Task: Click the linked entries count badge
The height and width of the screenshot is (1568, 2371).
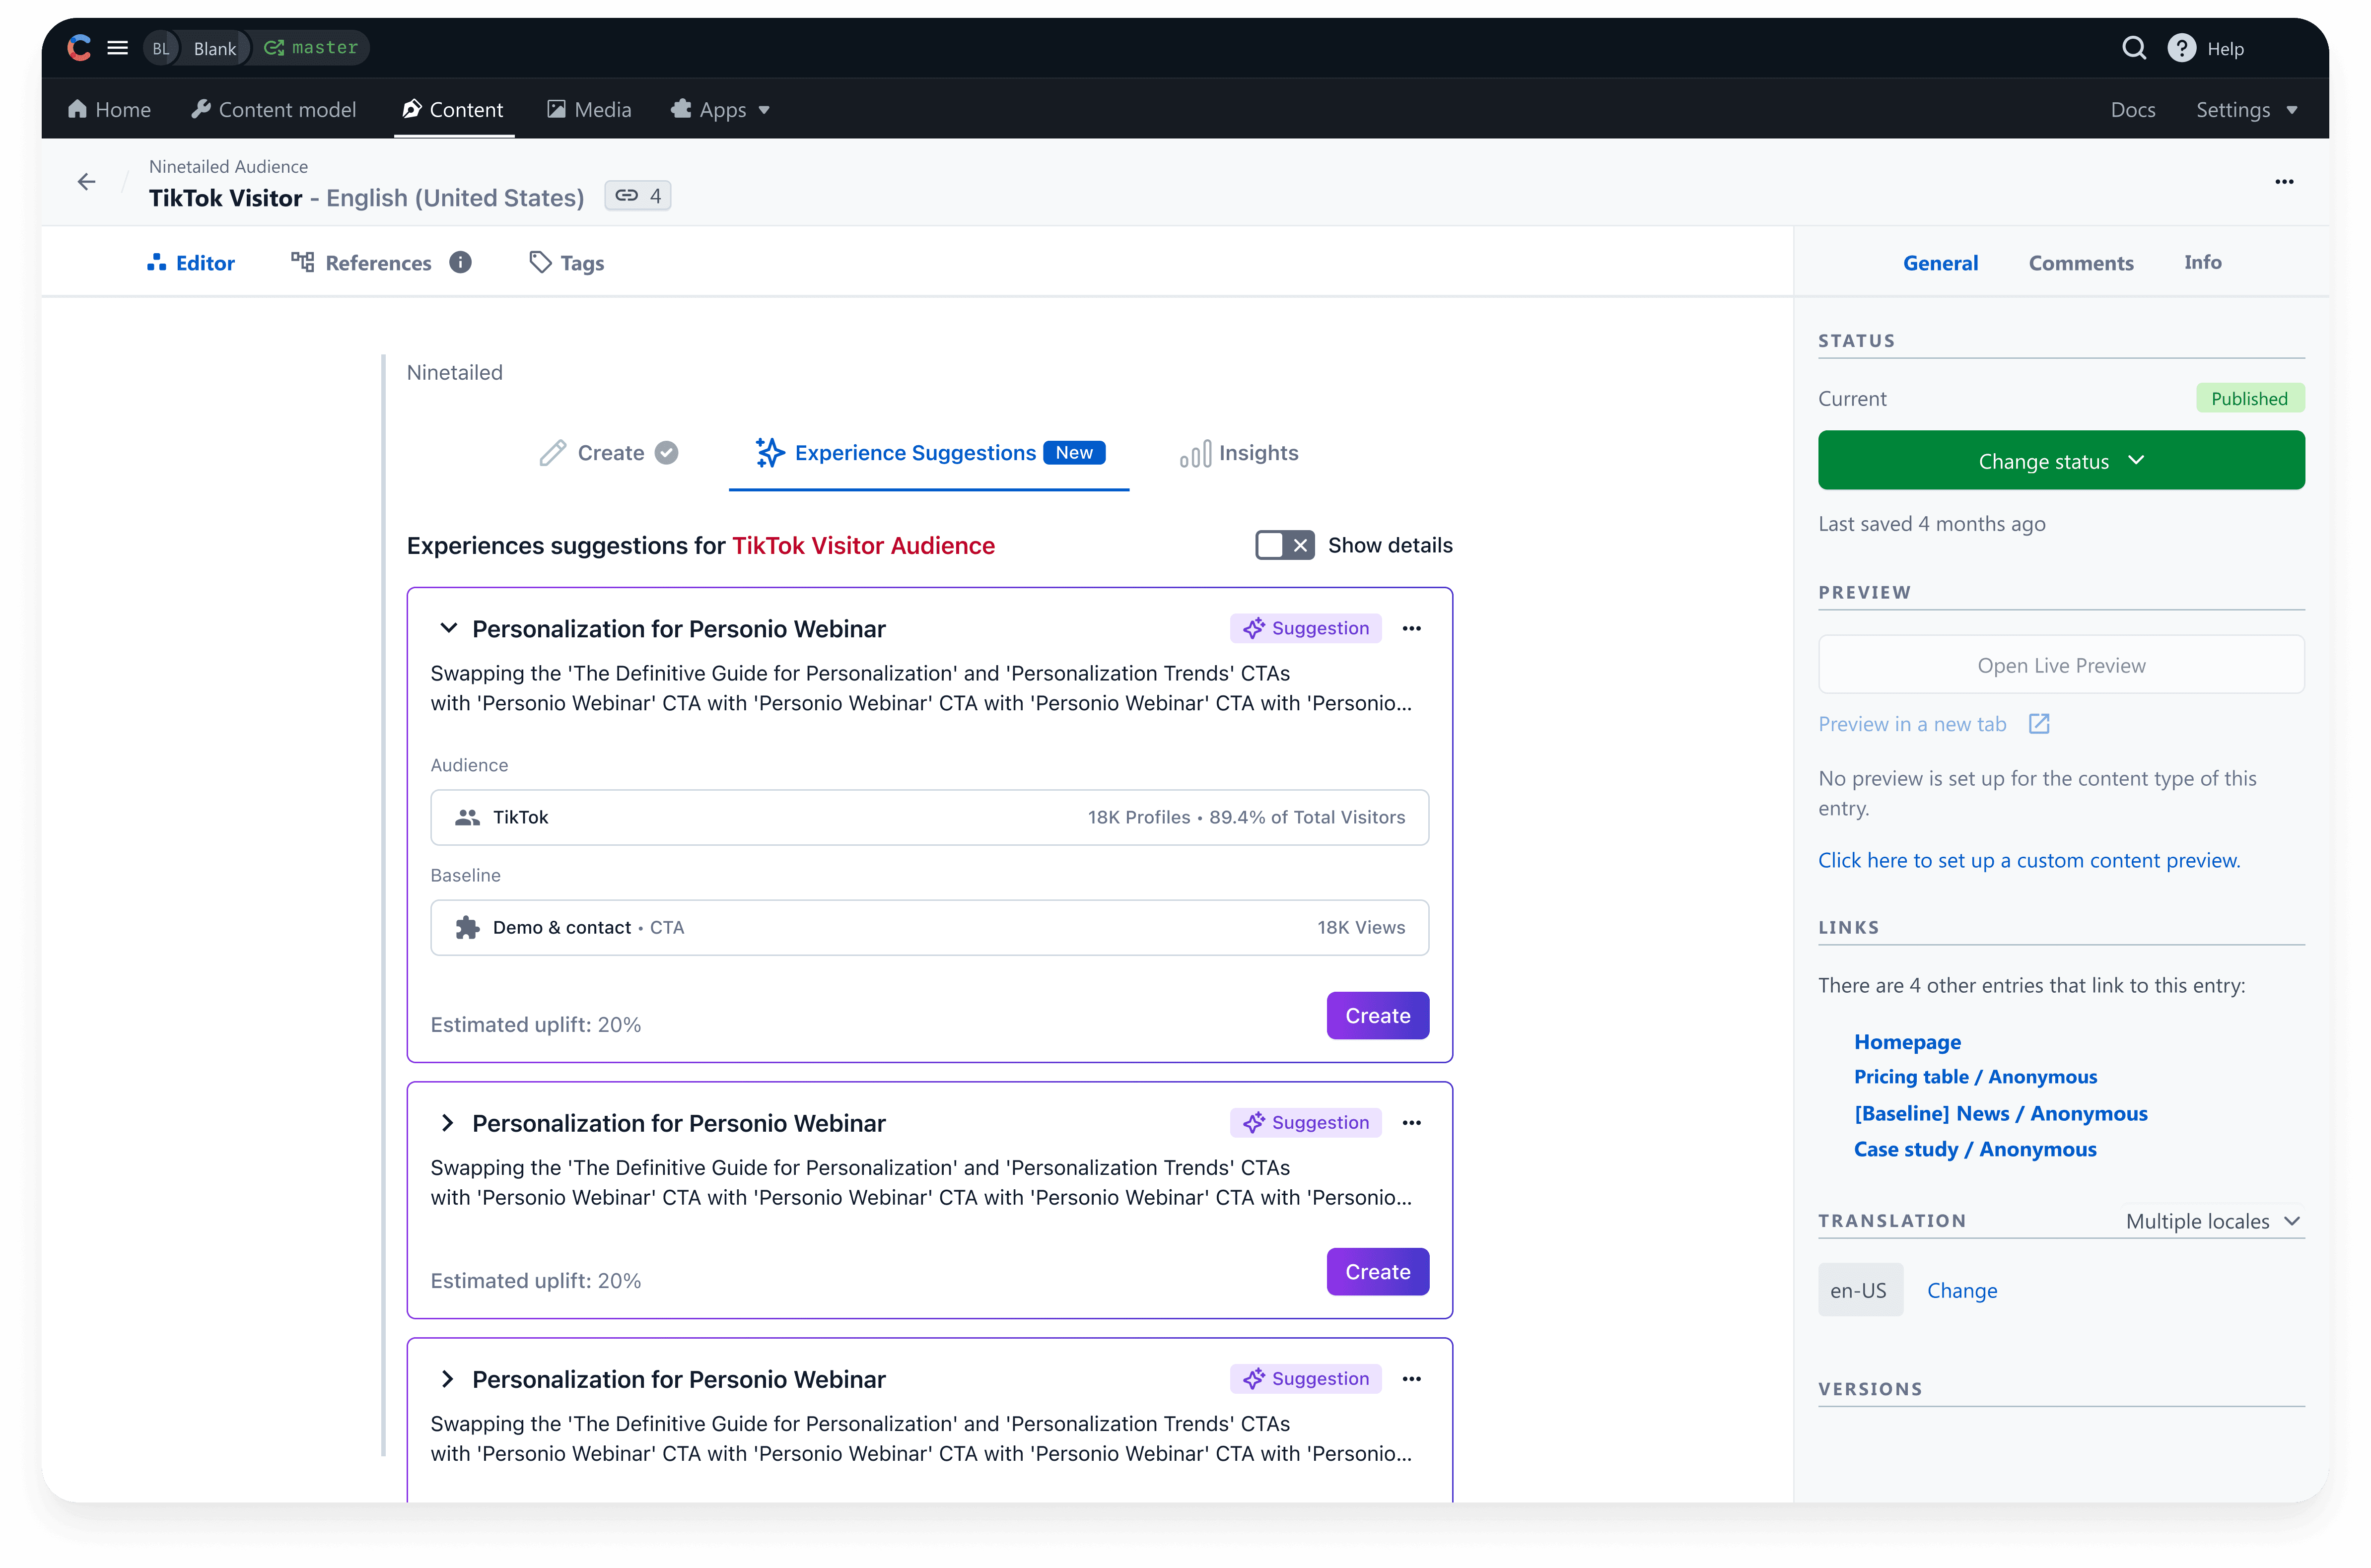Action: 638,196
